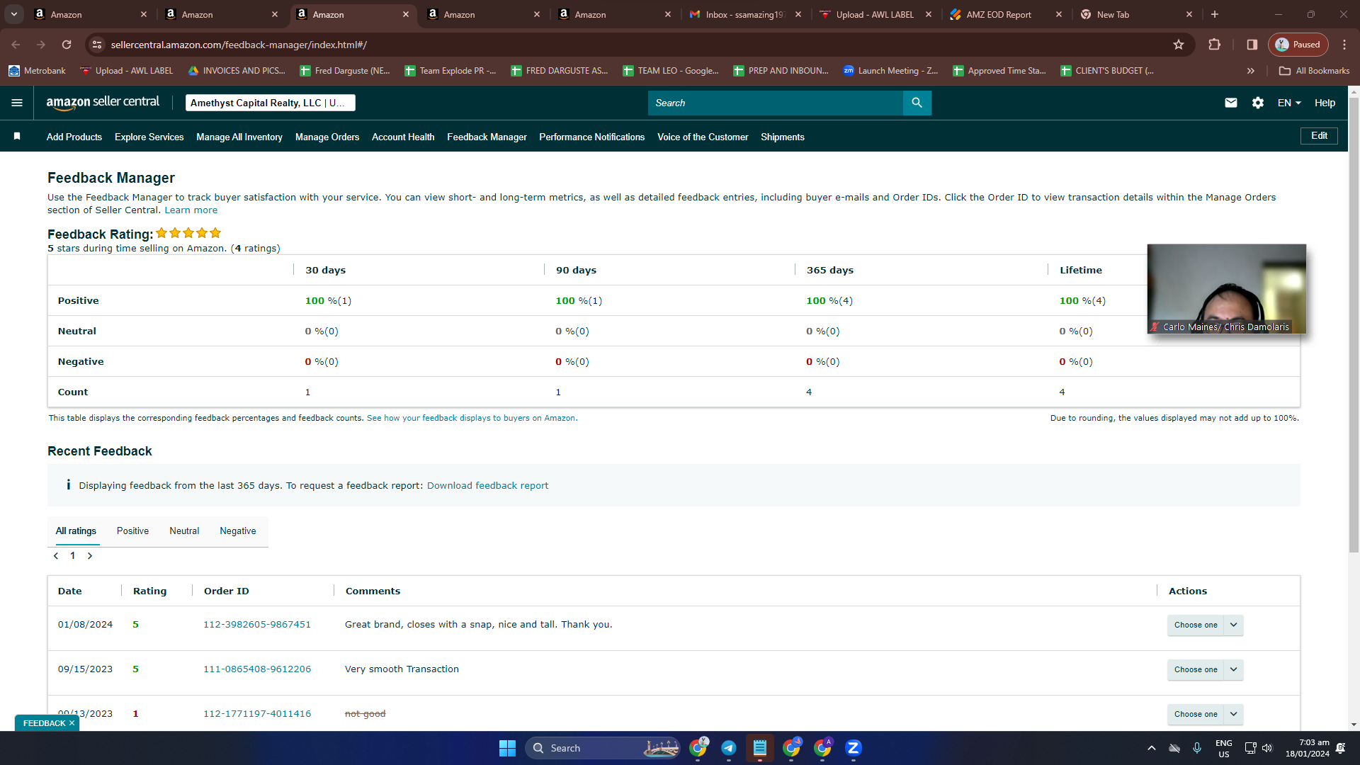The width and height of the screenshot is (1360, 765).
Task: Click the Help link in header
Action: (1325, 103)
